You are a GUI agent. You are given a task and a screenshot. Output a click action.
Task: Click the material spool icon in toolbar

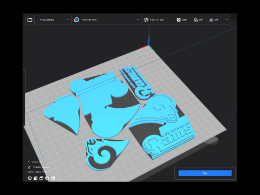click(76, 19)
